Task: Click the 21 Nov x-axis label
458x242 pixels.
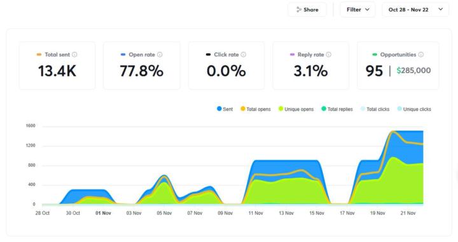Action: point(408,213)
